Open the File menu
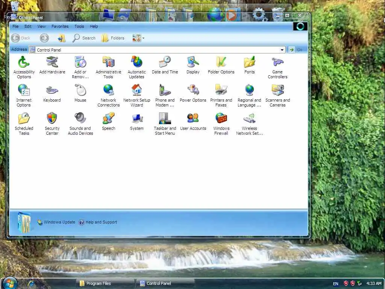385x289 pixels. pos(15,26)
